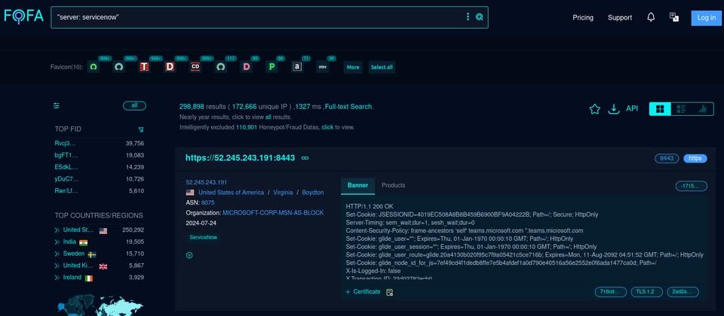This screenshot has height=316, width=724.
Task: Open the FOFA logo home page
Action: pyautogui.click(x=24, y=16)
